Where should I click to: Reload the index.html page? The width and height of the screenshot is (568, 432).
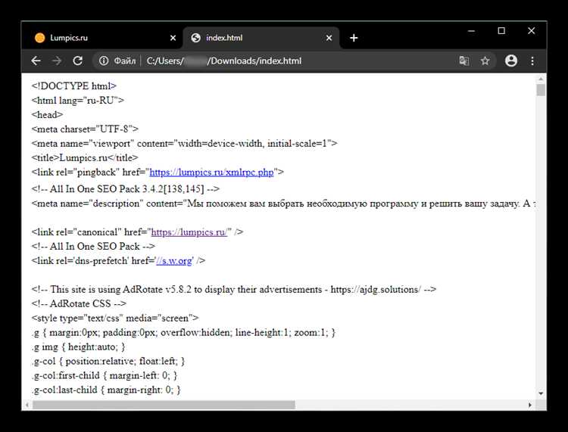click(x=77, y=61)
